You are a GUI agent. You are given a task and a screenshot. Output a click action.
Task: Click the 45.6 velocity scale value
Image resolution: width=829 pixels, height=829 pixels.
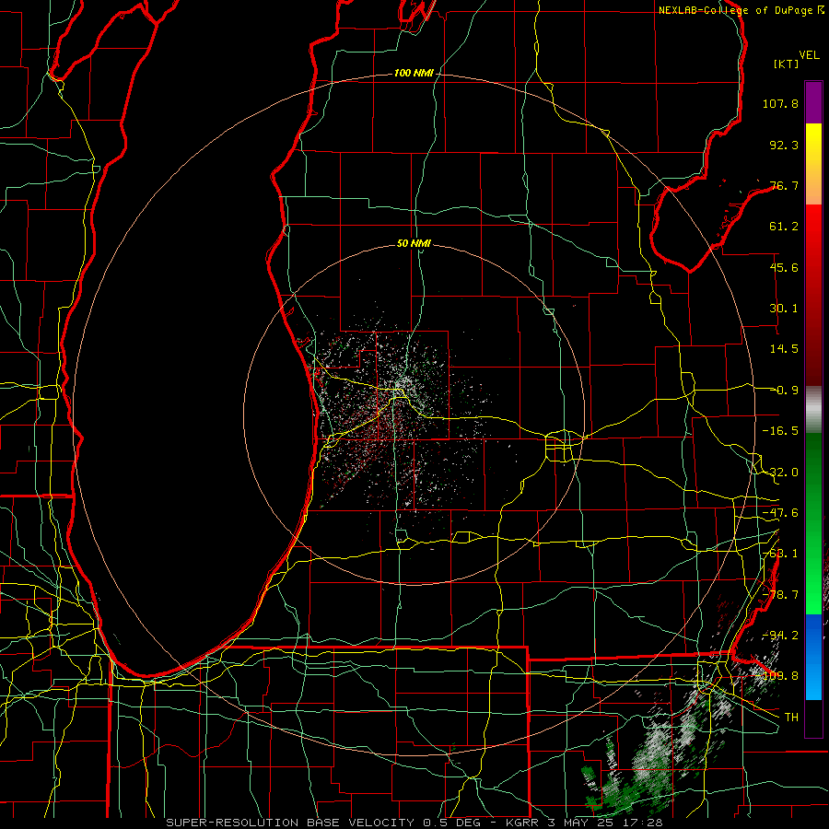coord(784,267)
